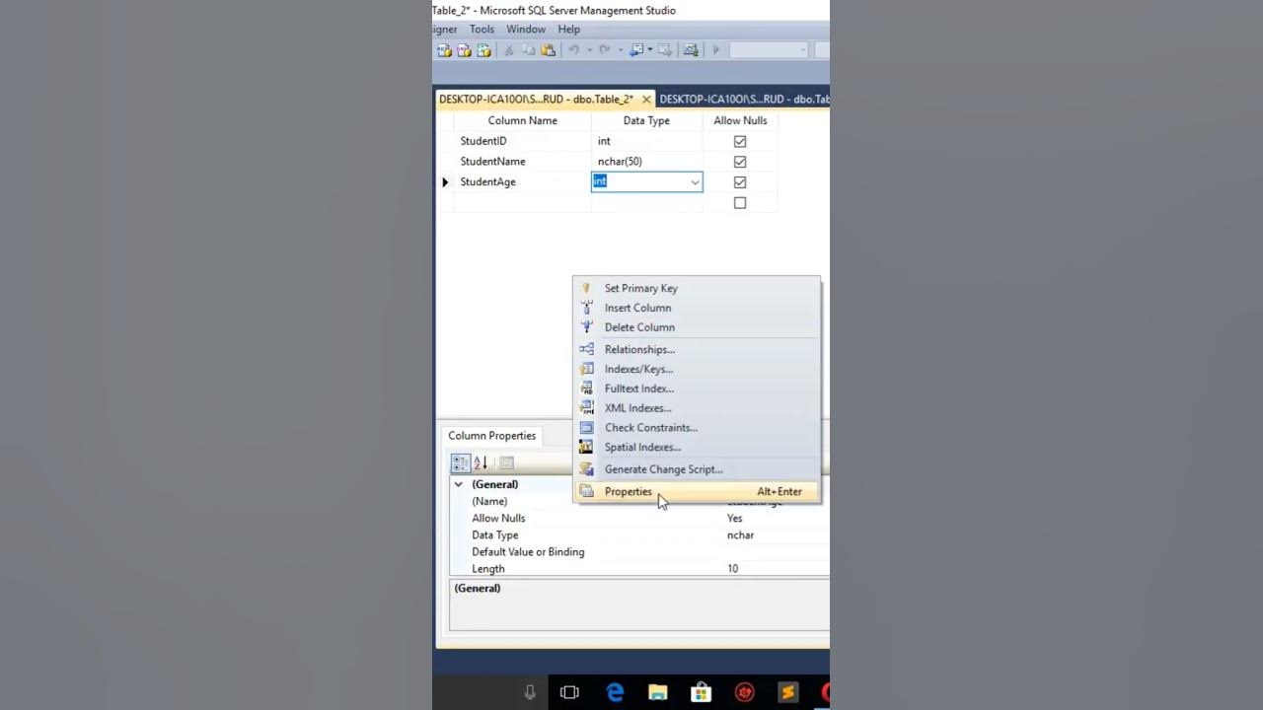This screenshot has height=710, width=1263.
Task: Click the Paste toolbar icon
Action: coord(549,50)
